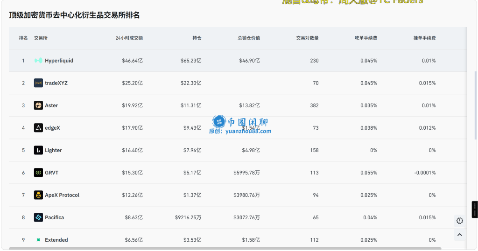The height and width of the screenshot is (251, 478).
Task: Click the GRVT exchange logo icon
Action: 38,173
